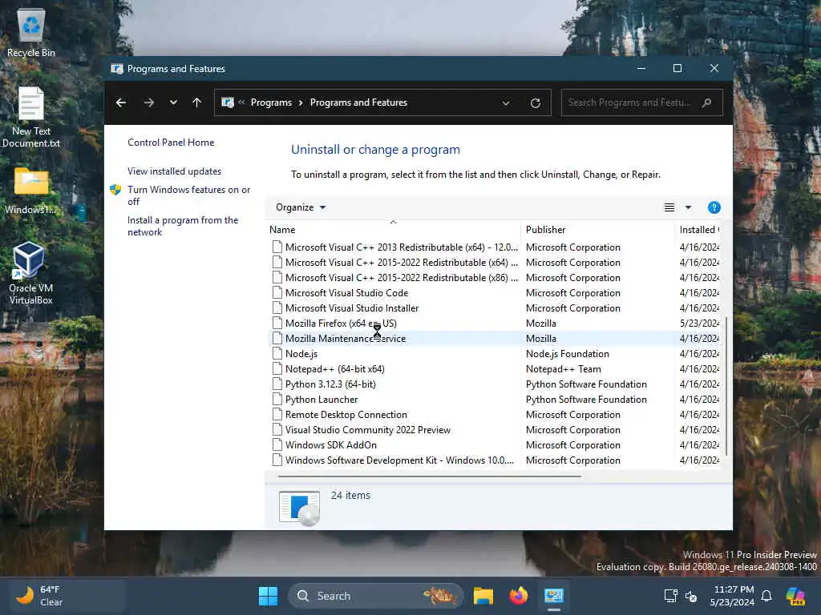The image size is (821, 615).
Task: Select Microsoft Visual C++ 2013 Redistributable (x64)
Action: click(495, 247)
